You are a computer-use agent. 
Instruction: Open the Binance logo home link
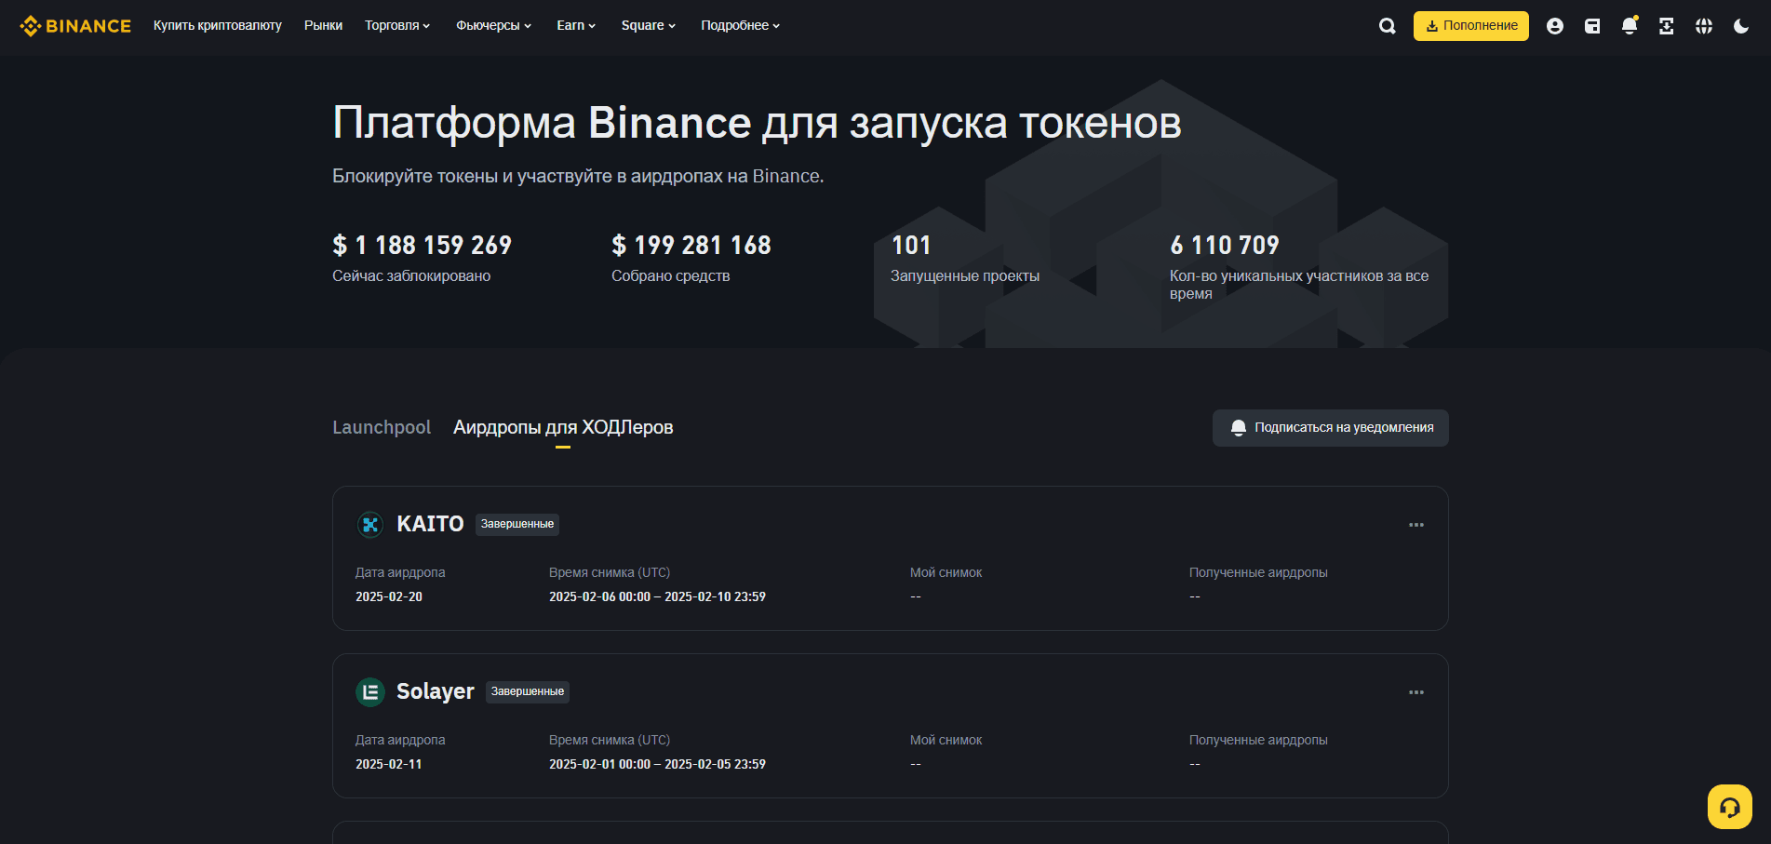[75, 26]
